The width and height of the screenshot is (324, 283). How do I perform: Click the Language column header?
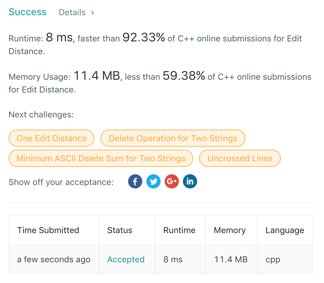coord(285,230)
